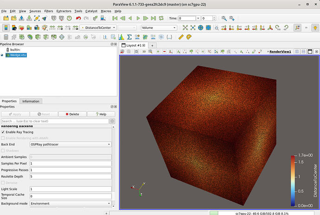The image size is (320, 215).
Task: Toggle Enable Rendering with ANARI checkbox
Action: tap(3, 138)
